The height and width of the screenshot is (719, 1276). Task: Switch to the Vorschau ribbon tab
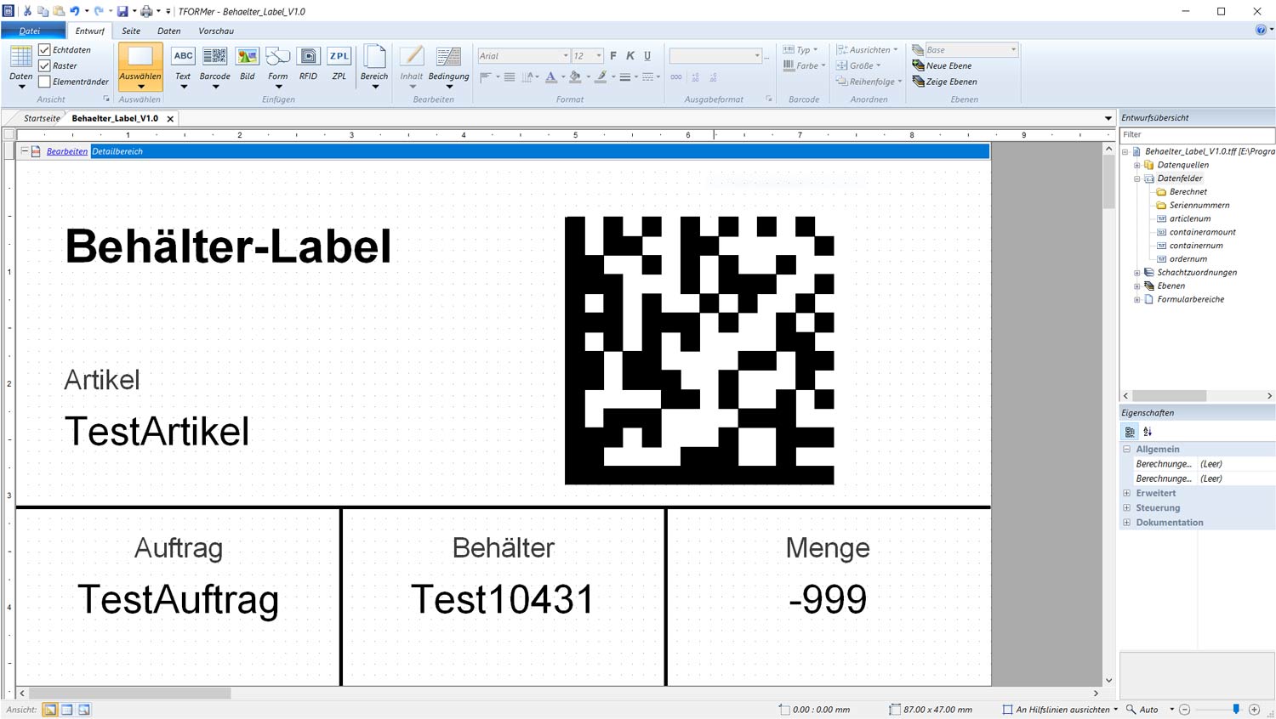[216, 31]
